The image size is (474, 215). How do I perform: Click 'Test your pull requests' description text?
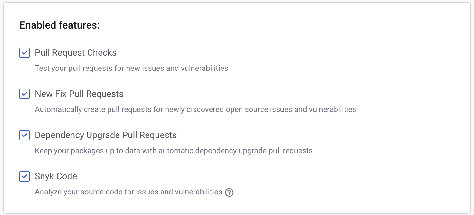coord(131,68)
